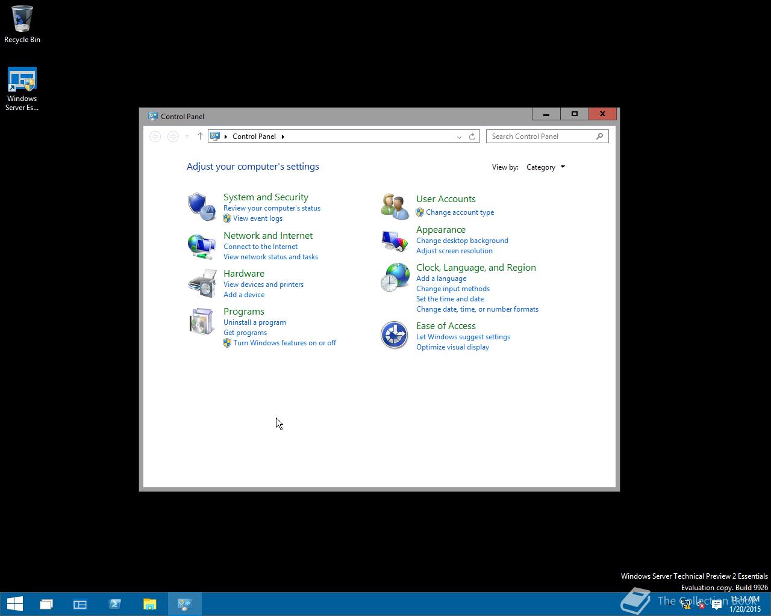Click the network status tray icon

tap(685, 605)
